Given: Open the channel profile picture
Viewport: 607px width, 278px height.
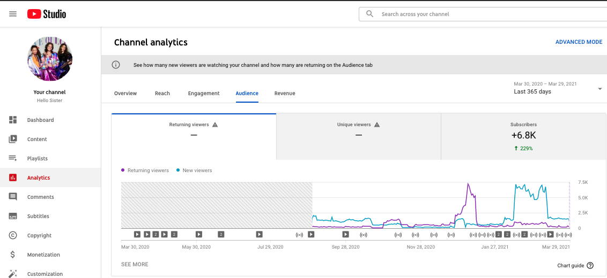Looking at the screenshot, I should 50,59.
